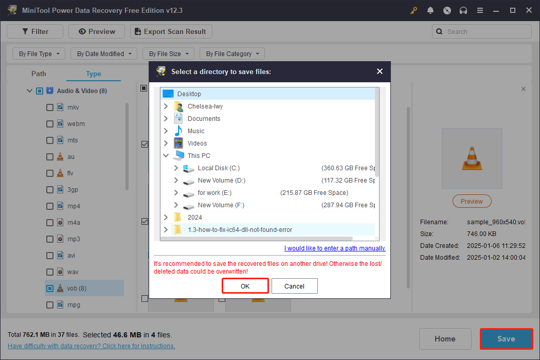The height and width of the screenshot is (360, 540).
Task: Click the New Volume (D:) drive icon
Action: click(x=189, y=181)
